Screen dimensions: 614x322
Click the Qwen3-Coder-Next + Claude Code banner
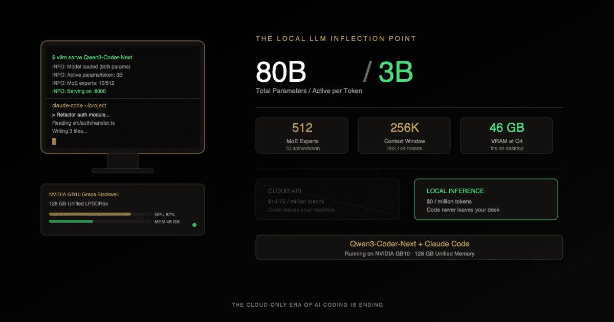pyautogui.click(x=409, y=247)
